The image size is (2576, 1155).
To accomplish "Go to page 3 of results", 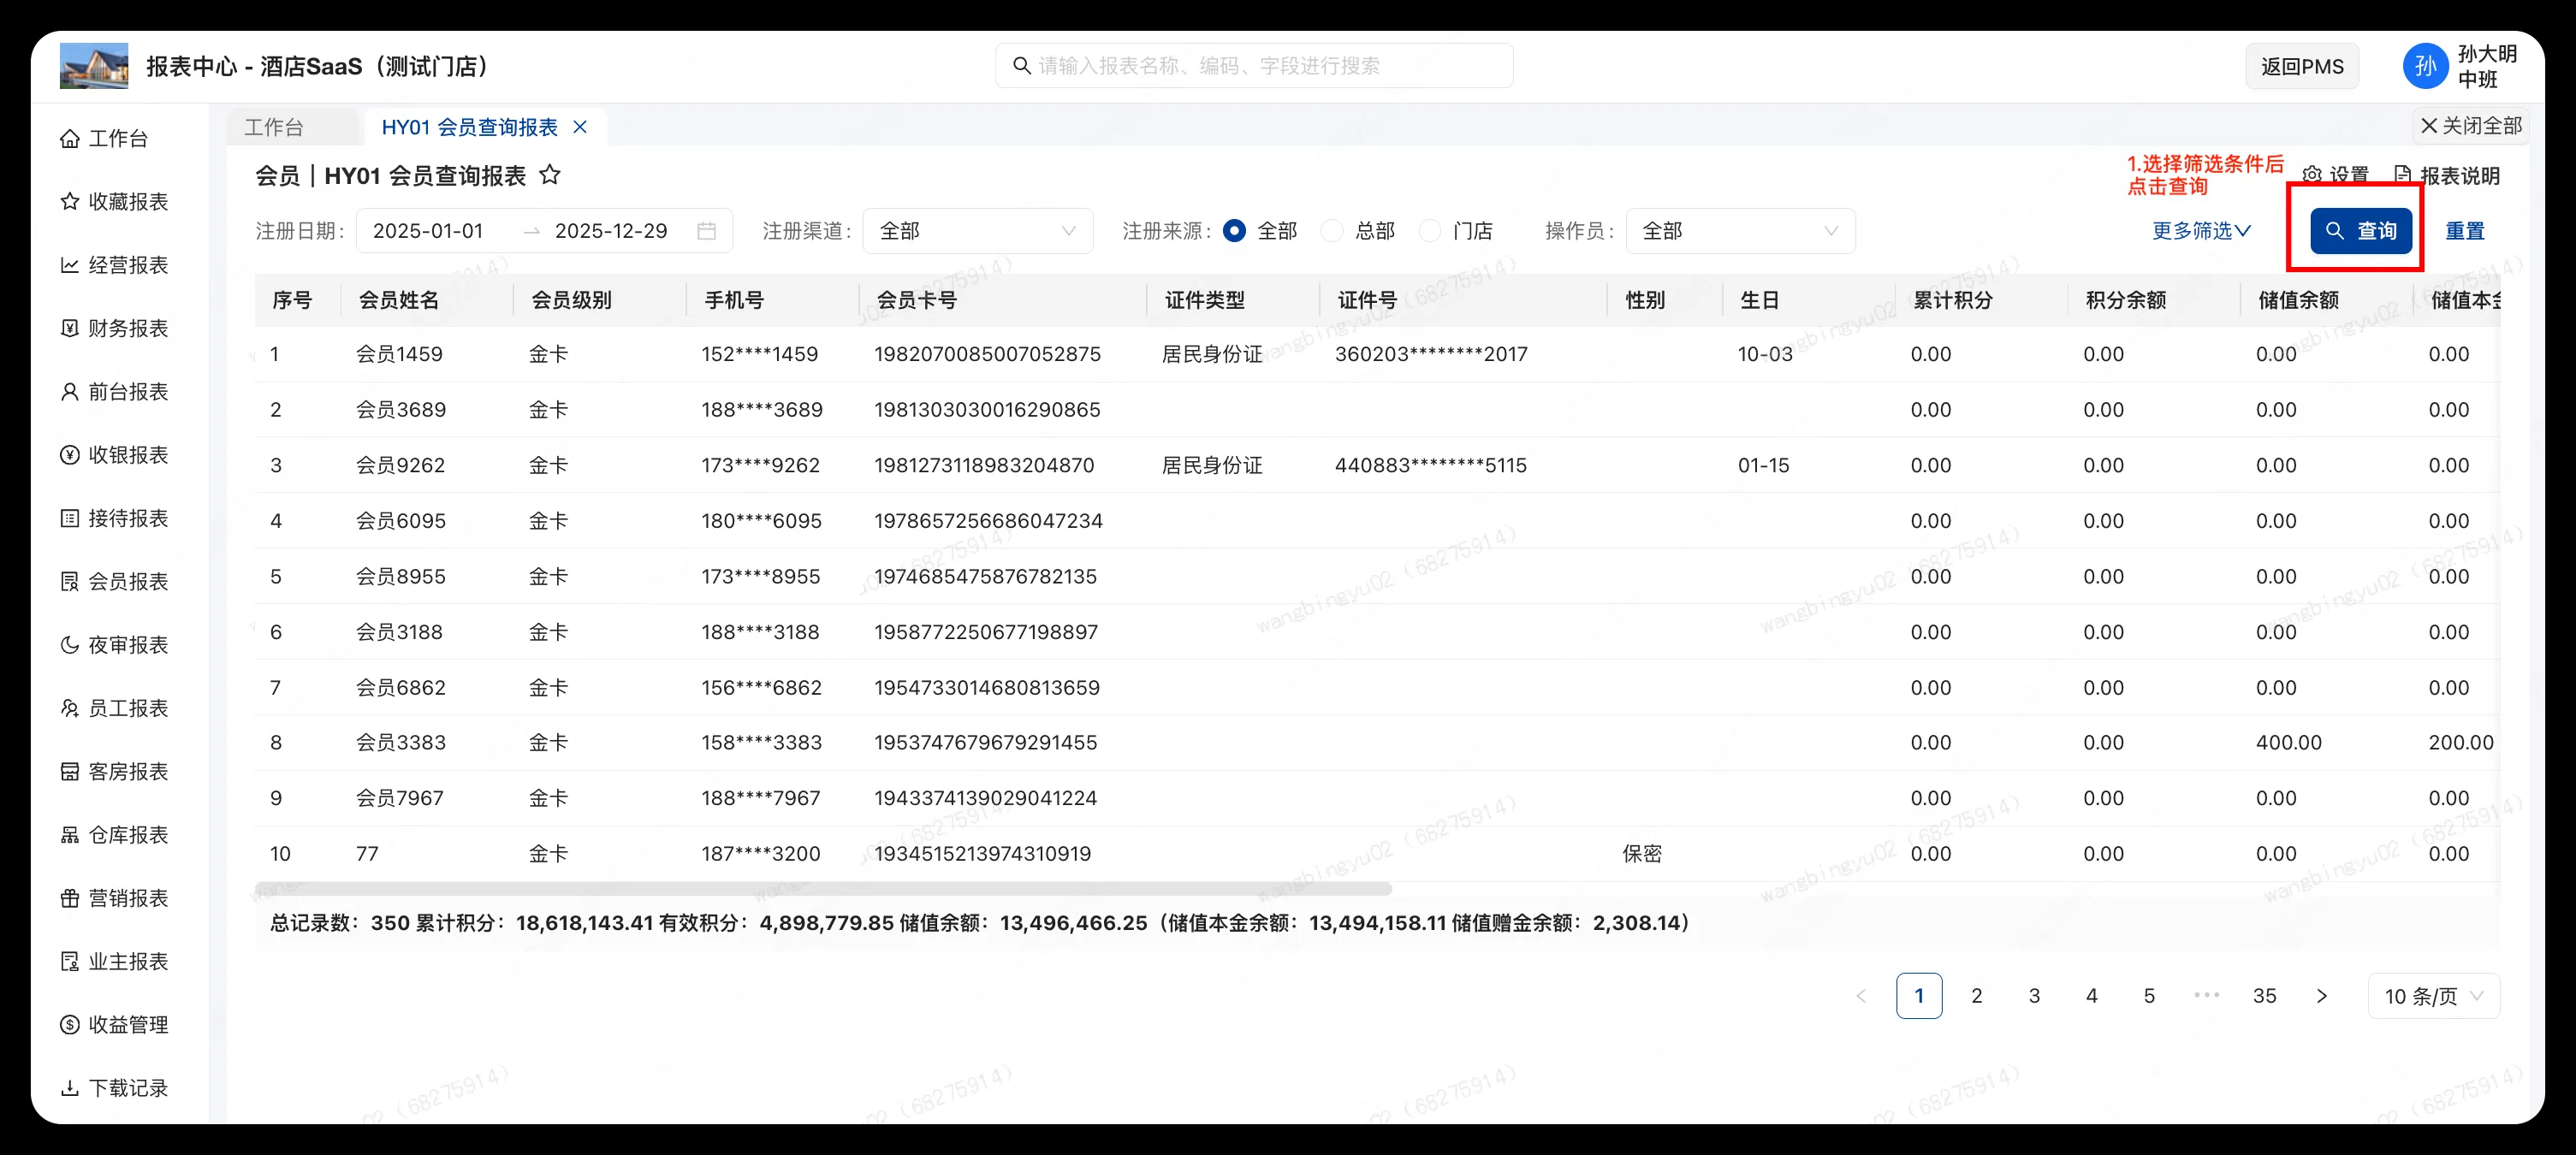I will click(2034, 995).
